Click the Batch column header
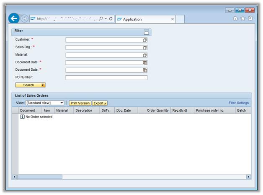Viewport: 263px width, 195px height. click(x=243, y=110)
